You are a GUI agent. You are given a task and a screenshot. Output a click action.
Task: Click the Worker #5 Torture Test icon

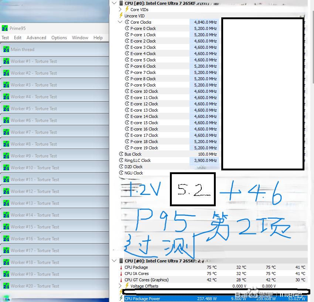6,108
